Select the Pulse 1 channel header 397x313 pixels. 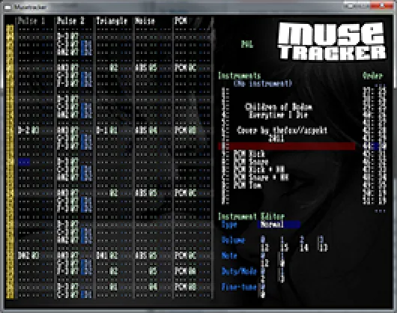pyautogui.click(x=31, y=21)
